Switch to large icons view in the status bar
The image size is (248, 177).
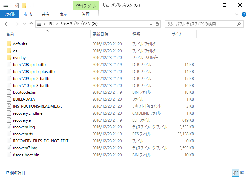coord(243,173)
